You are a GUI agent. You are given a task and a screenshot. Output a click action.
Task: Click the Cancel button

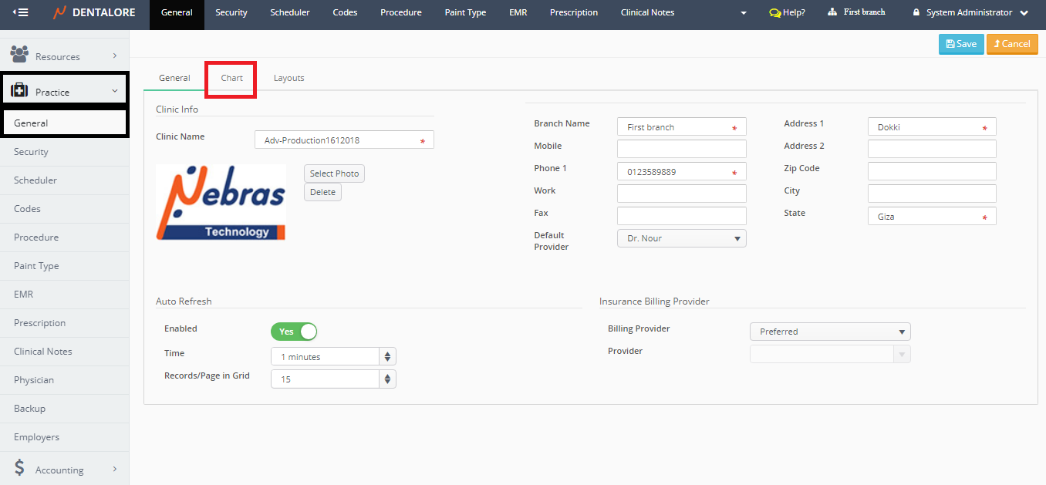[1011, 44]
